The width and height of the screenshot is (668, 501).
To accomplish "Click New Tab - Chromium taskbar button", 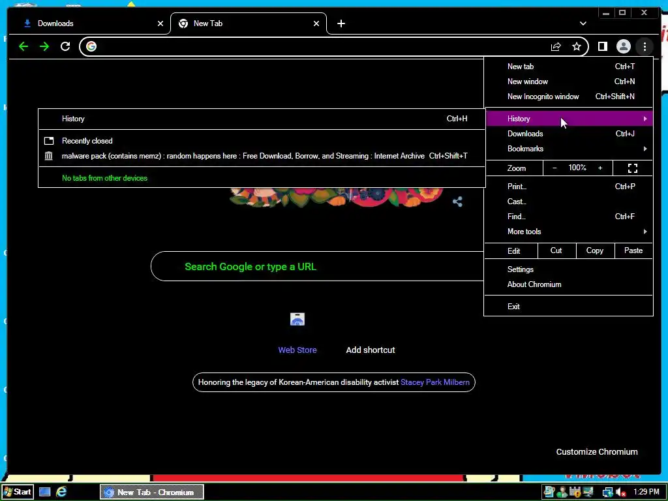I will pos(152,492).
